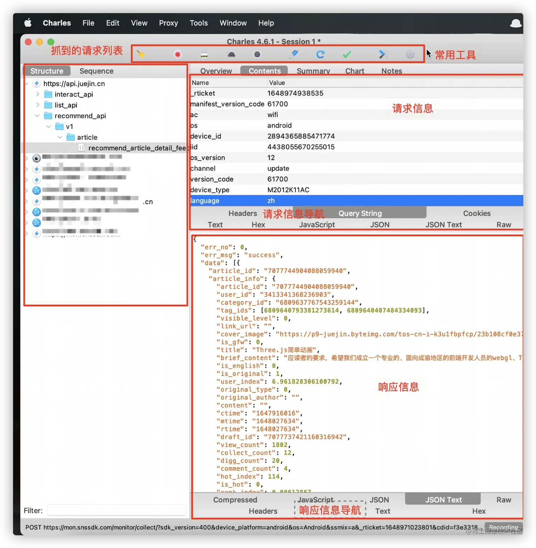The height and width of the screenshot is (548, 536).
Task: Click the Apple menu icon
Action: pyautogui.click(x=28, y=23)
